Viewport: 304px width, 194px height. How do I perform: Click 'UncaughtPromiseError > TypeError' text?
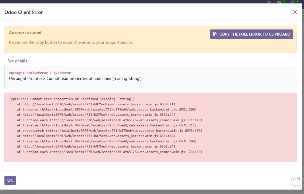pyautogui.click(x=40, y=73)
